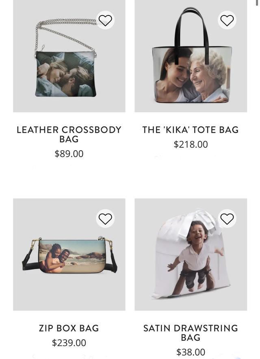Image resolution: width=260 pixels, height=359 pixels.
Task: Favorite the Leather Crossbody Bag with heart icon
Action: (105, 20)
